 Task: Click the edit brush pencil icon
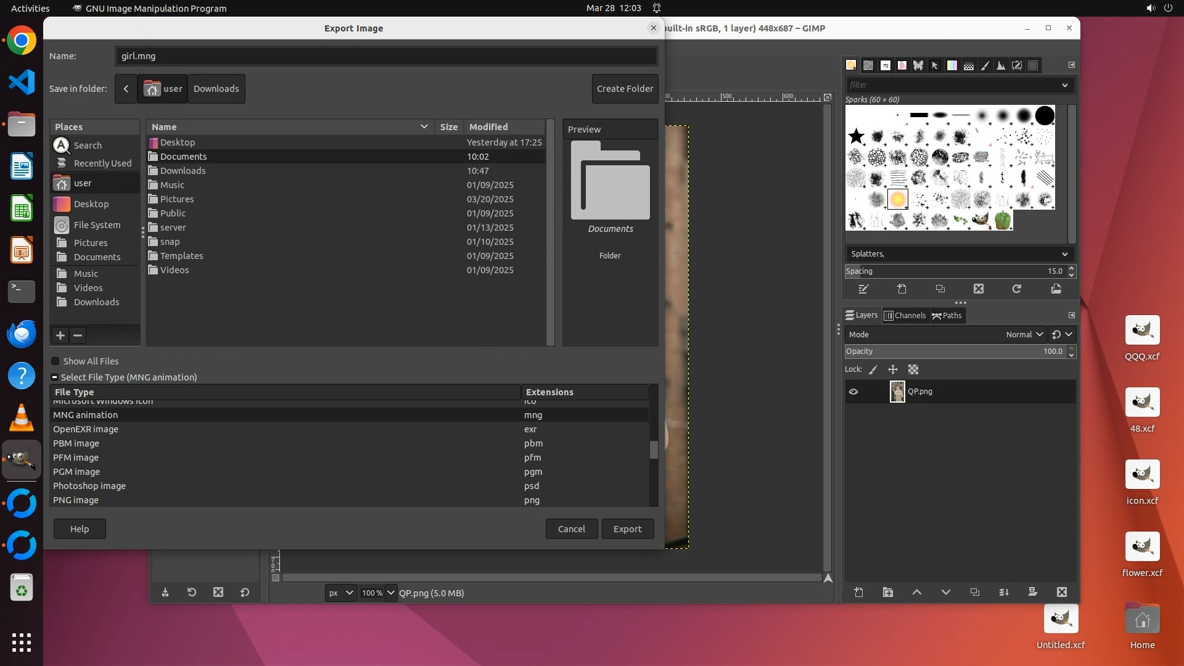(x=863, y=289)
